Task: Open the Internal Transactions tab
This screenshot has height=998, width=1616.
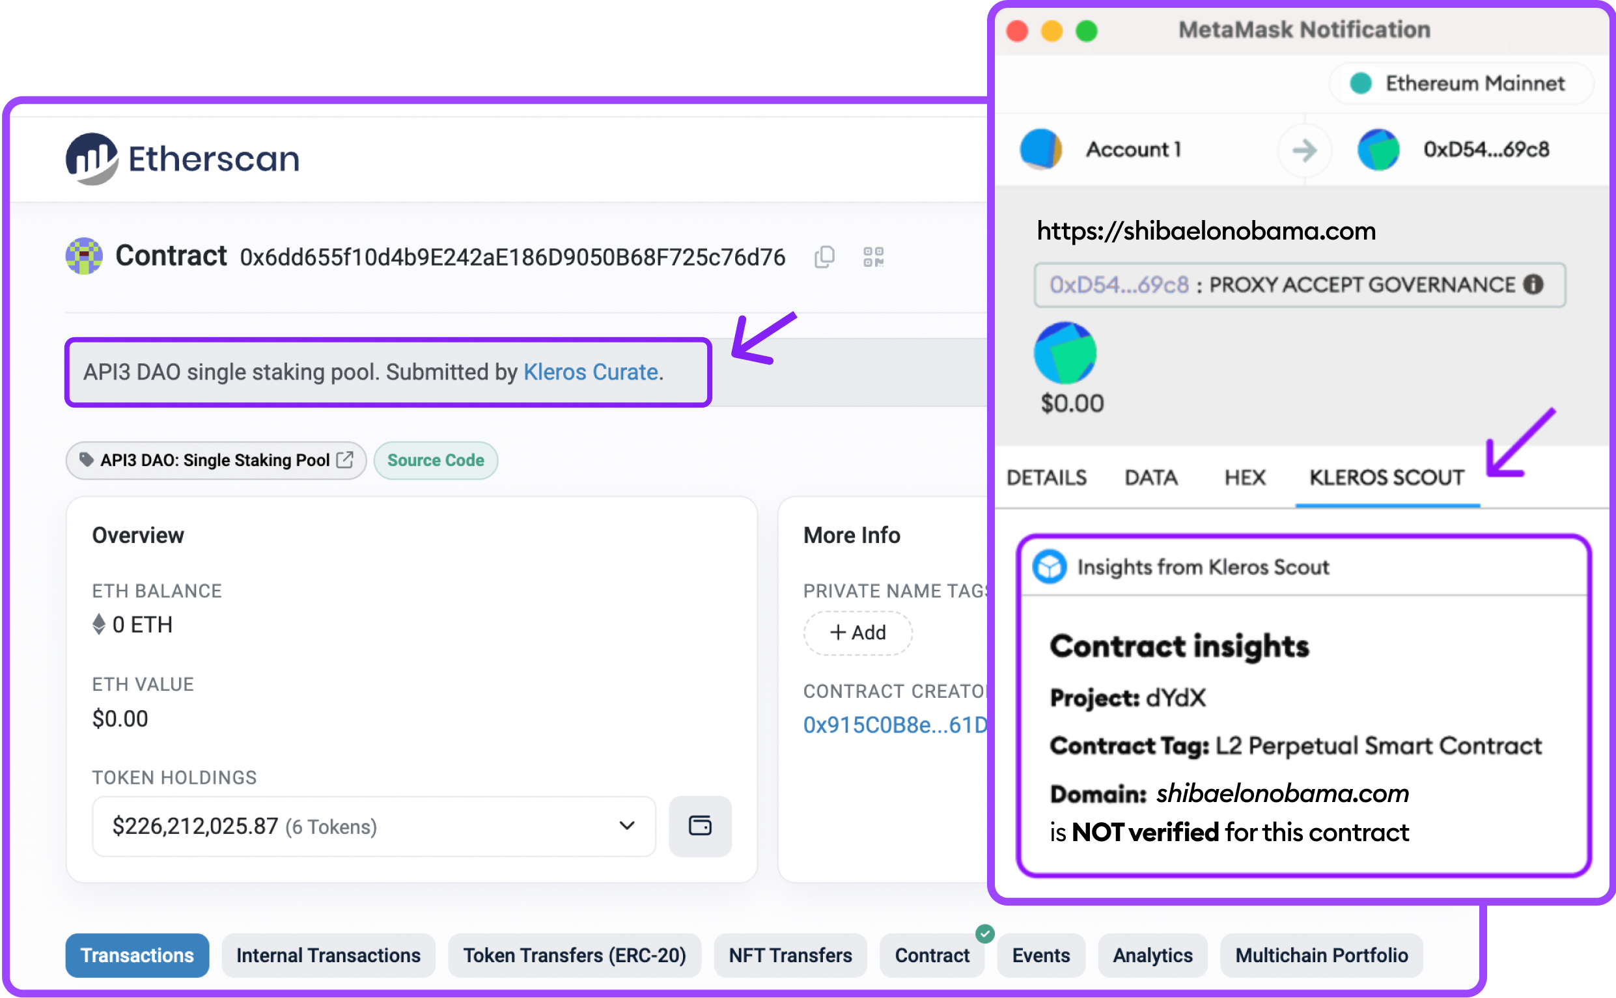Action: coord(328,955)
